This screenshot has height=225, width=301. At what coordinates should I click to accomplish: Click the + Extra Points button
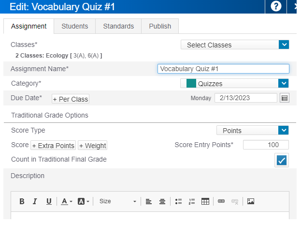[53, 146]
